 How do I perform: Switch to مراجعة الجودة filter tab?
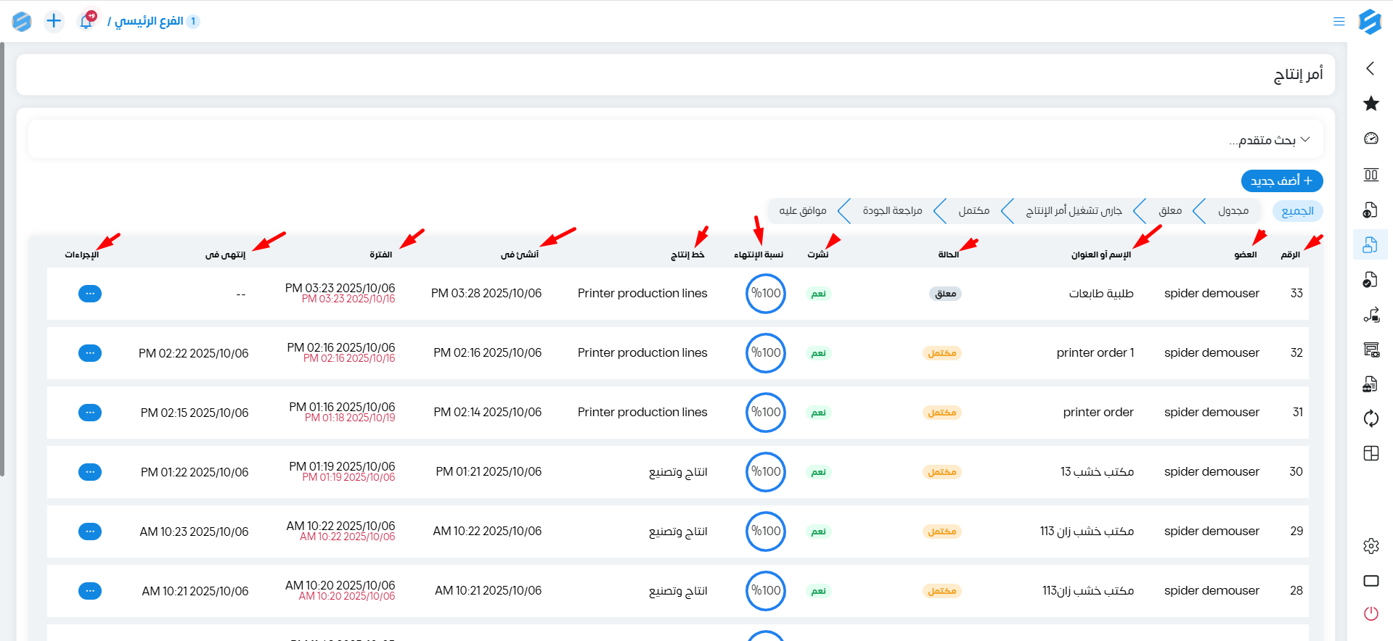click(x=891, y=211)
